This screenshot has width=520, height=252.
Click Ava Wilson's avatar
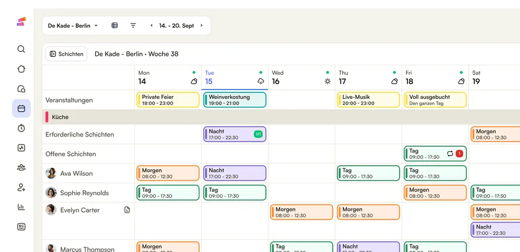pos(51,173)
